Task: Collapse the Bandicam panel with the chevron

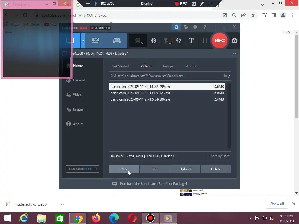Action: pyautogui.click(x=234, y=54)
